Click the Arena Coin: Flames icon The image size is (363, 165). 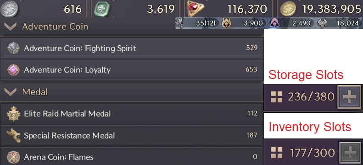click(x=13, y=157)
